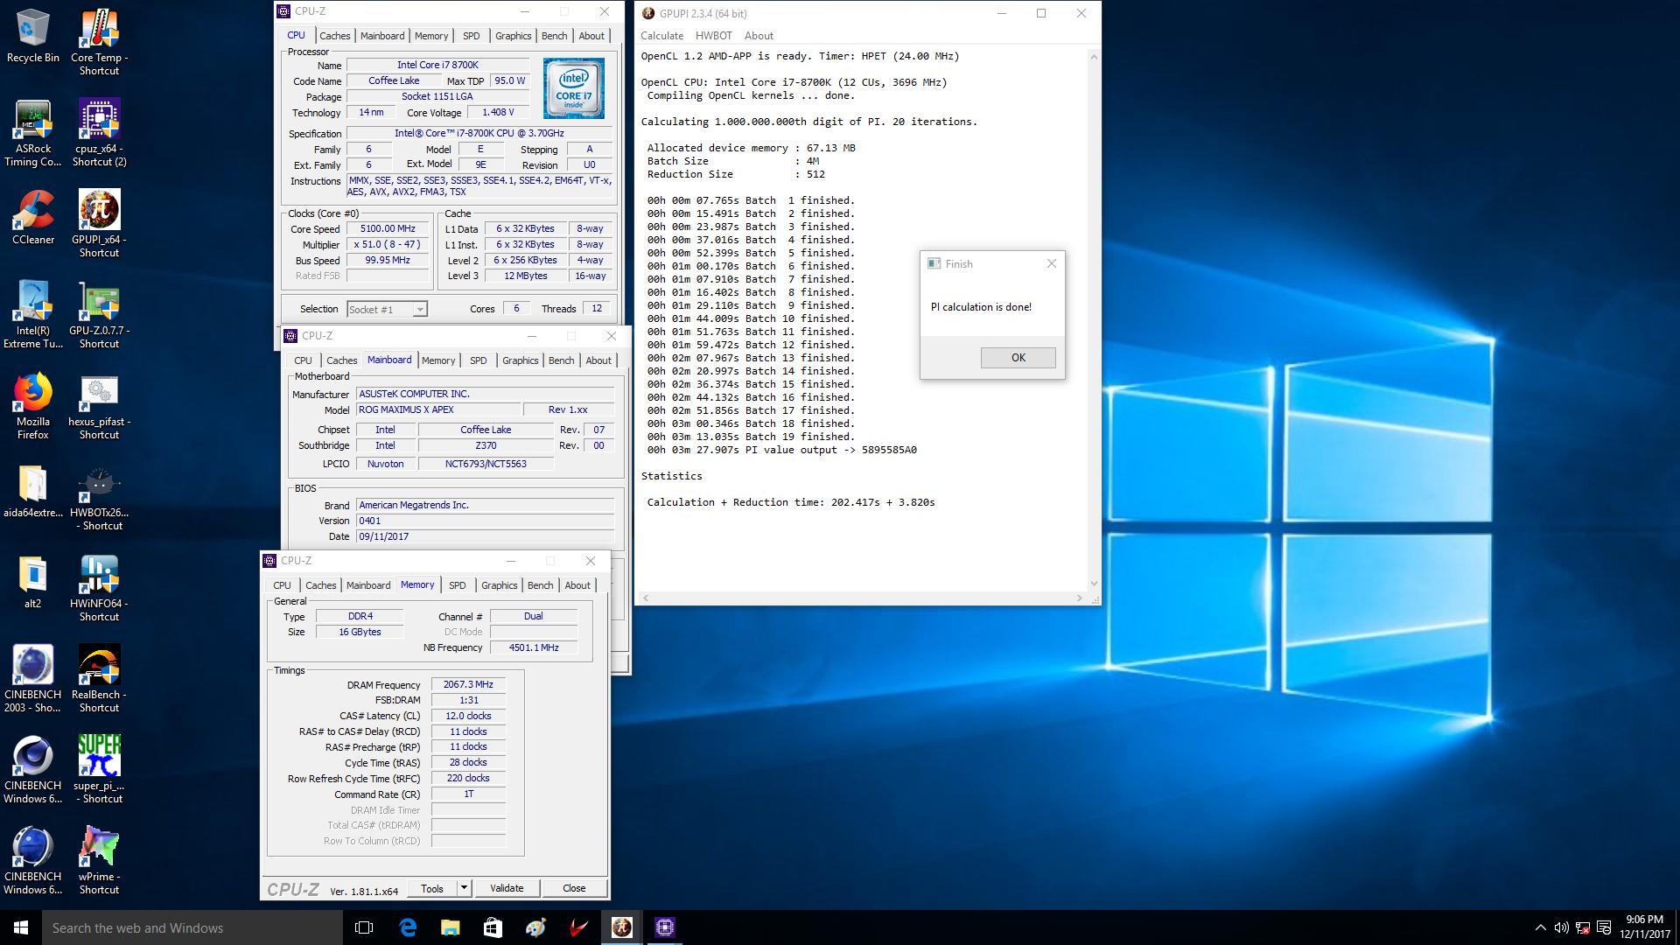1680x945 pixels.
Task: Open About menu in GPUPI
Action: pyautogui.click(x=759, y=36)
